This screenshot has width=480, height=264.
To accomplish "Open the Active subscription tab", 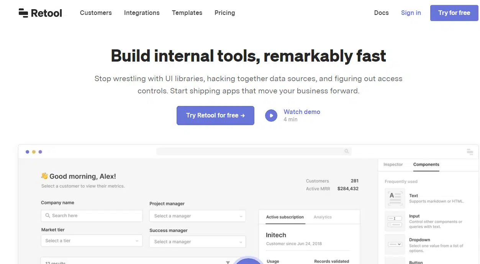I will pyautogui.click(x=285, y=217).
